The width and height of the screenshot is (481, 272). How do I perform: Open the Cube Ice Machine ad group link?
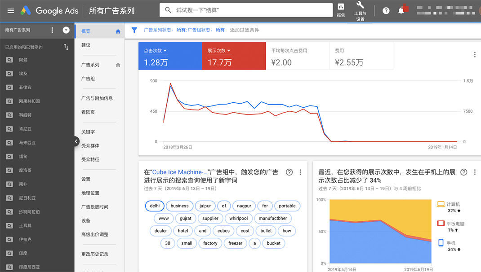pos(180,172)
